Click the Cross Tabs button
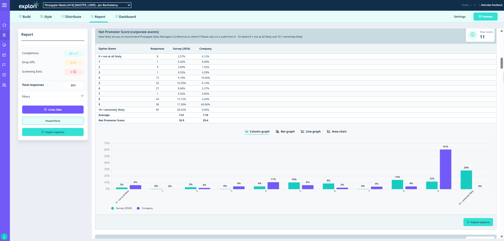504x241 pixels. tap(53, 110)
